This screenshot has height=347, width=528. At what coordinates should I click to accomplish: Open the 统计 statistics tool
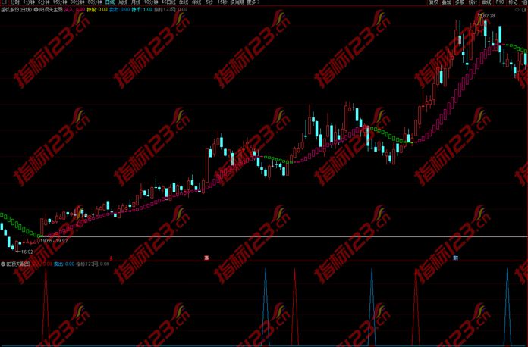[x=473, y=3]
